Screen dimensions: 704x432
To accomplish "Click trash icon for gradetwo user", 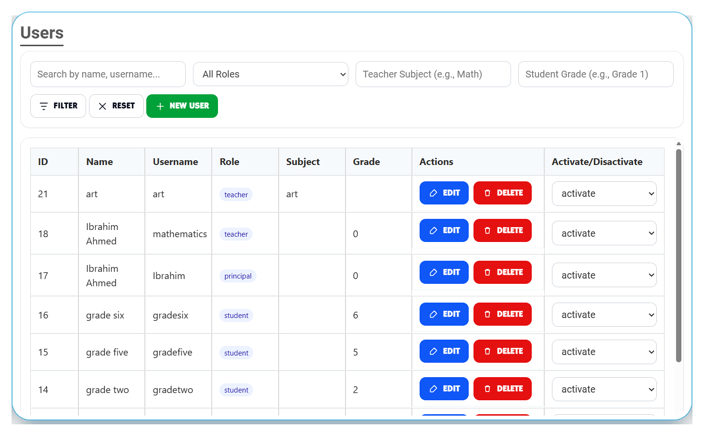I will (487, 389).
